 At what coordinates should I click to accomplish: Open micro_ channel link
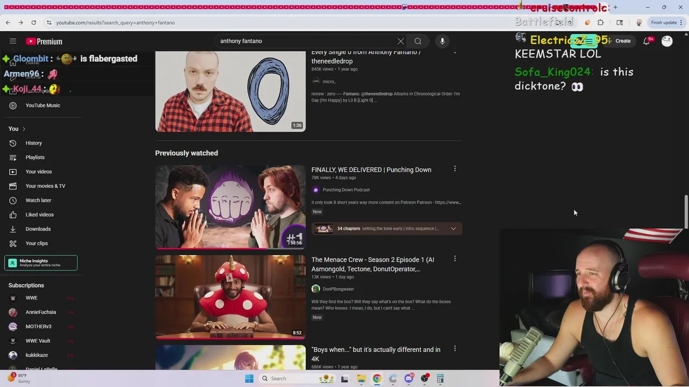(x=329, y=82)
